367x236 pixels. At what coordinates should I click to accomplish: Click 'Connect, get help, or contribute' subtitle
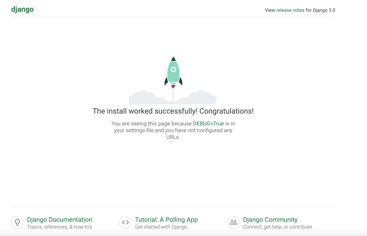pyautogui.click(x=277, y=227)
